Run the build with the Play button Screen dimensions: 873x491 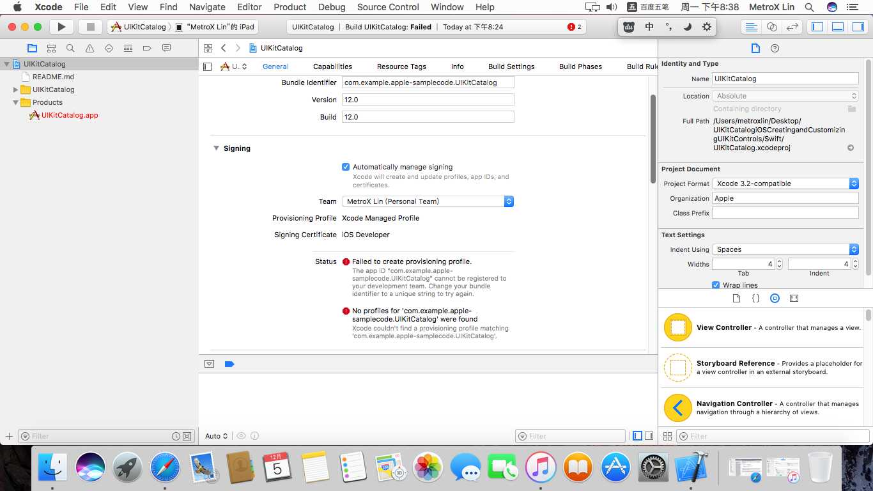point(61,27)
